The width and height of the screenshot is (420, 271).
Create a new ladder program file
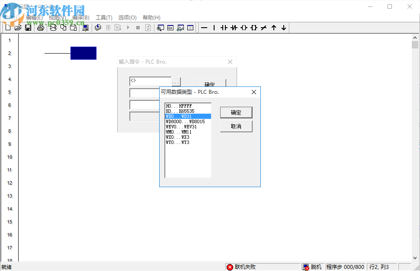click(7, 27)
